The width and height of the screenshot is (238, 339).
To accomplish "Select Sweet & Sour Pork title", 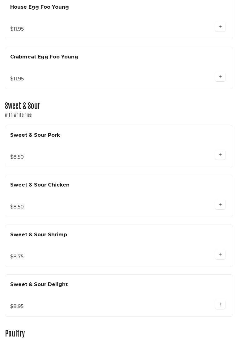I will coord(35,135).
